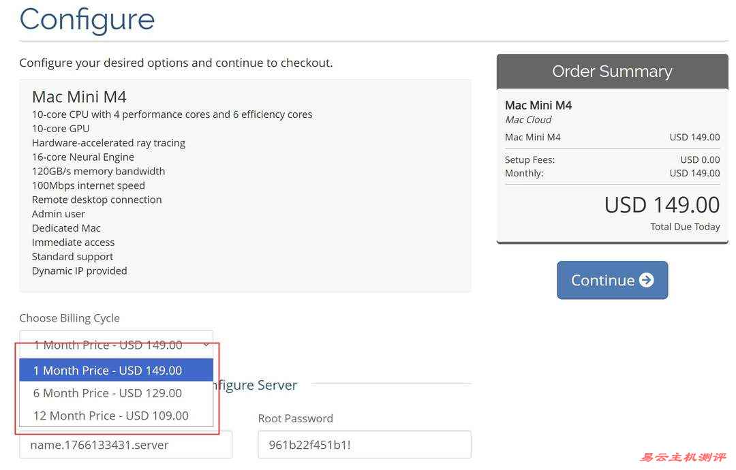The width and height of the screenshot is (736, 470).
Task: Click the Choose Billing Cycle label
Action: coord(70,318)
